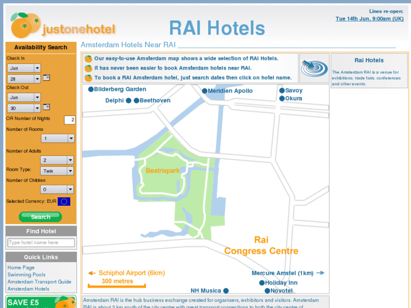Screen dimensions: 411x308
Task: Click the Beatrixpark map label
Action: pos(162,171)
